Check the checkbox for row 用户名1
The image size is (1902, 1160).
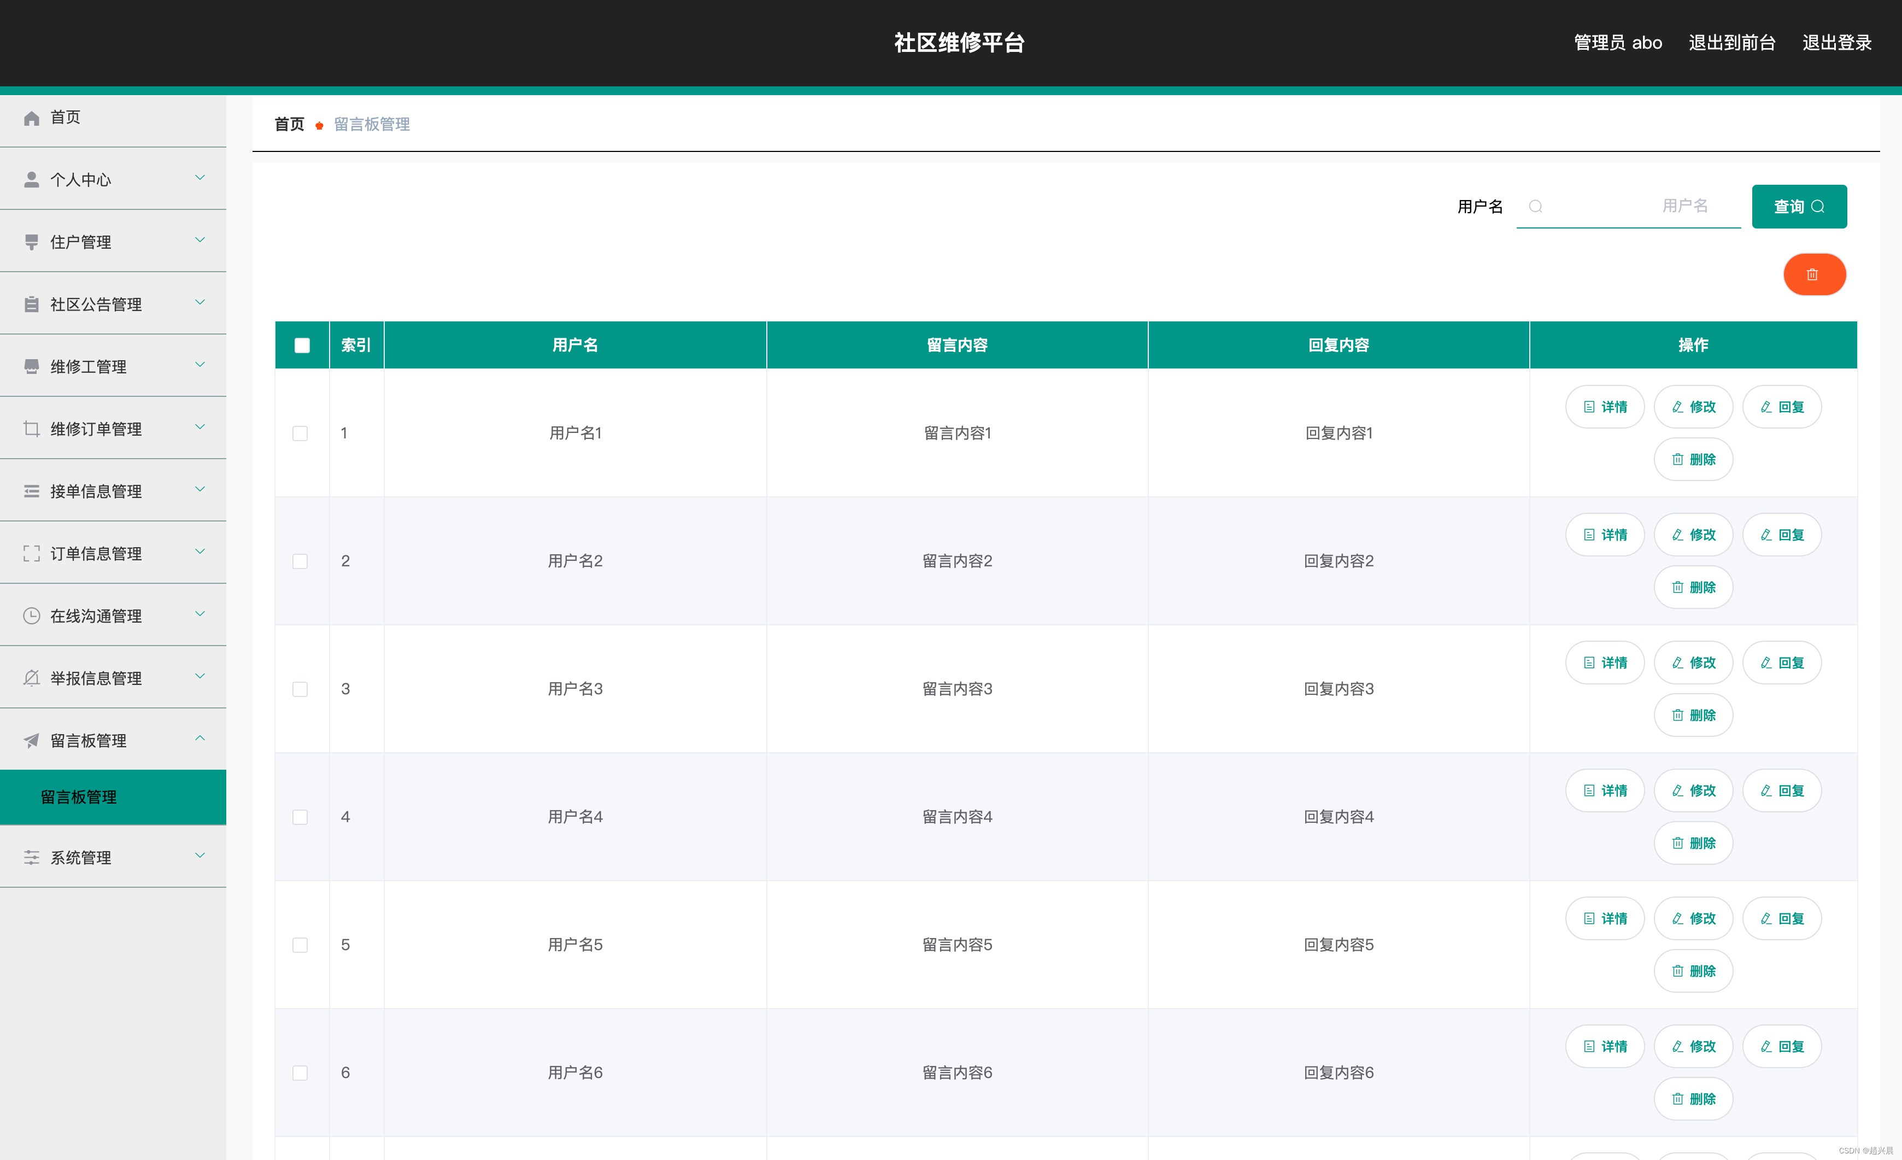click(300, 433)
